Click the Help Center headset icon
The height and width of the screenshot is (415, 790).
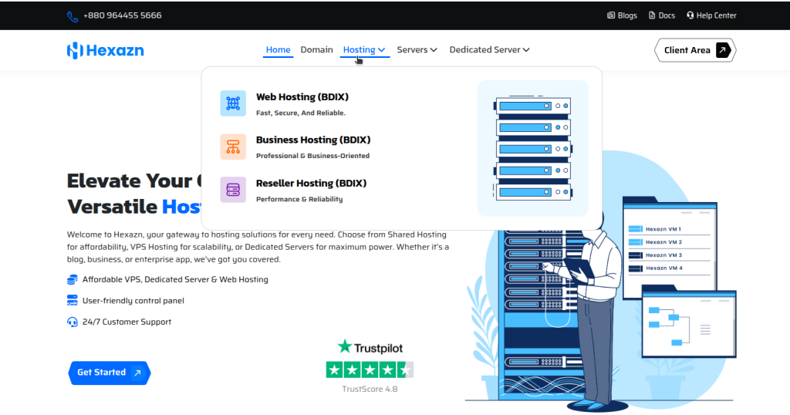pyautogui.click(x=690, y=15)
